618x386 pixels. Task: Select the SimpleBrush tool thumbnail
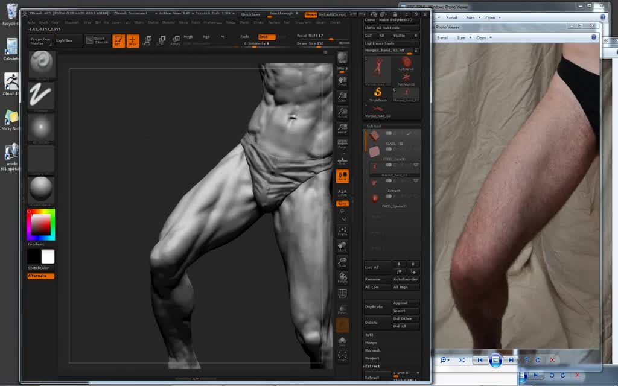click(x=378, y=95)
